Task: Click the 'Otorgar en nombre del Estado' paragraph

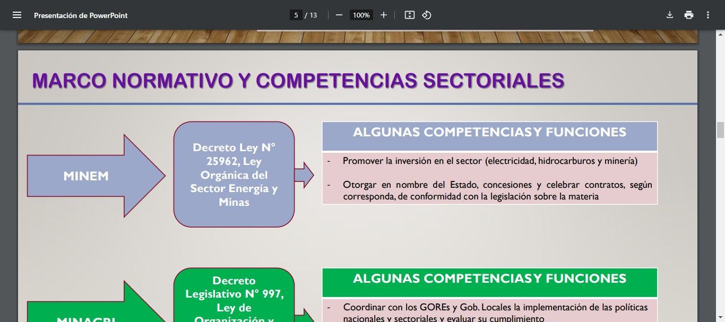Action: [x=497, y=191]
